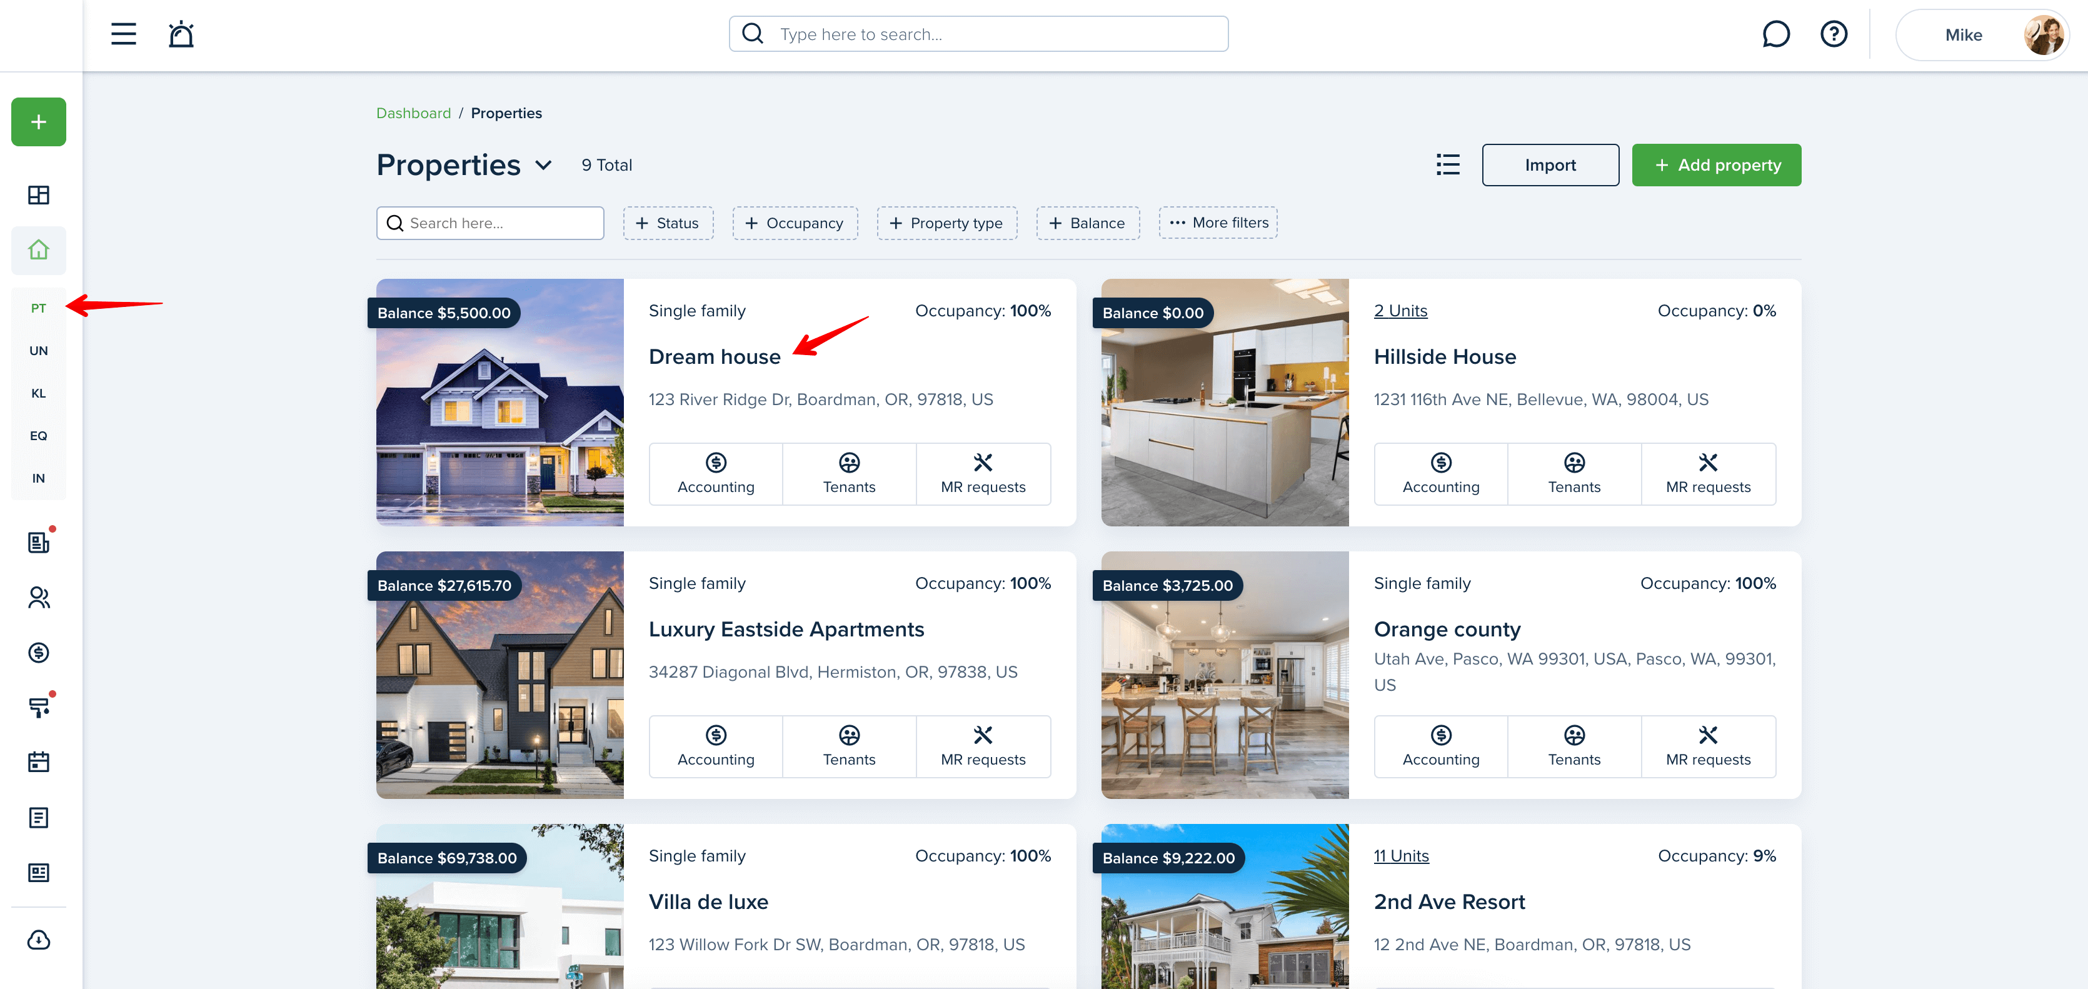Viewport: 2088px width, 989px height.
Task: Open the calendar sidebar icon
Action: pyautogui.click(x=39, y=762)
